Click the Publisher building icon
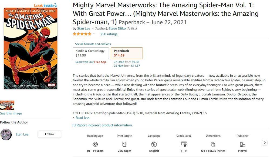Image resolution: width=270 pixels, height=157 pixels. [242, 144]
